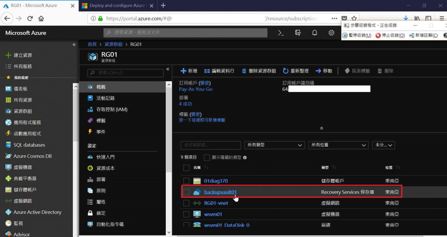The width and height of the screenshot is (447, 237).
Task: Click 移動 toolbar button
Action: point(324,71)
